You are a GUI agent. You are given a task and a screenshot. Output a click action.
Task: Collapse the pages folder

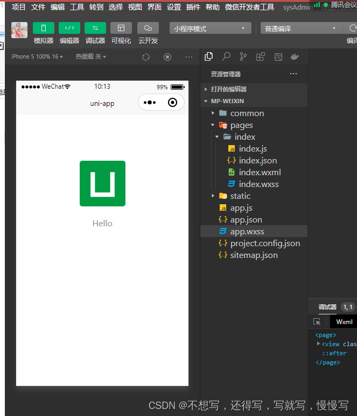[x=254, y=125]
